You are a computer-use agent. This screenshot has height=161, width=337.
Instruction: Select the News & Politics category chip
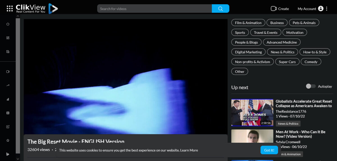[x=282, y=52]
